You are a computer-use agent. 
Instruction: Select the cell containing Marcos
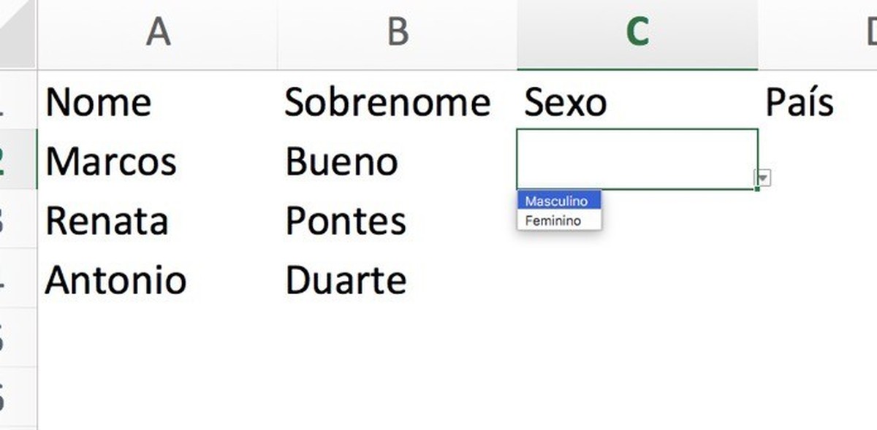pos(111,162)
